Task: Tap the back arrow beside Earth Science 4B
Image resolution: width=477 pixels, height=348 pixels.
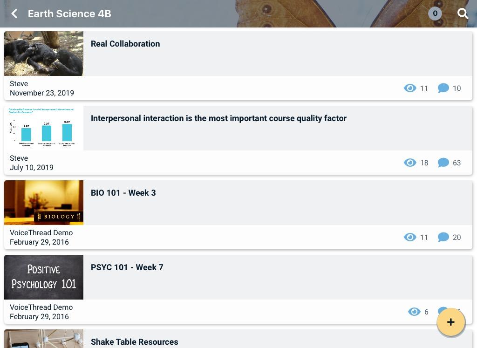Action: [14, 14]
